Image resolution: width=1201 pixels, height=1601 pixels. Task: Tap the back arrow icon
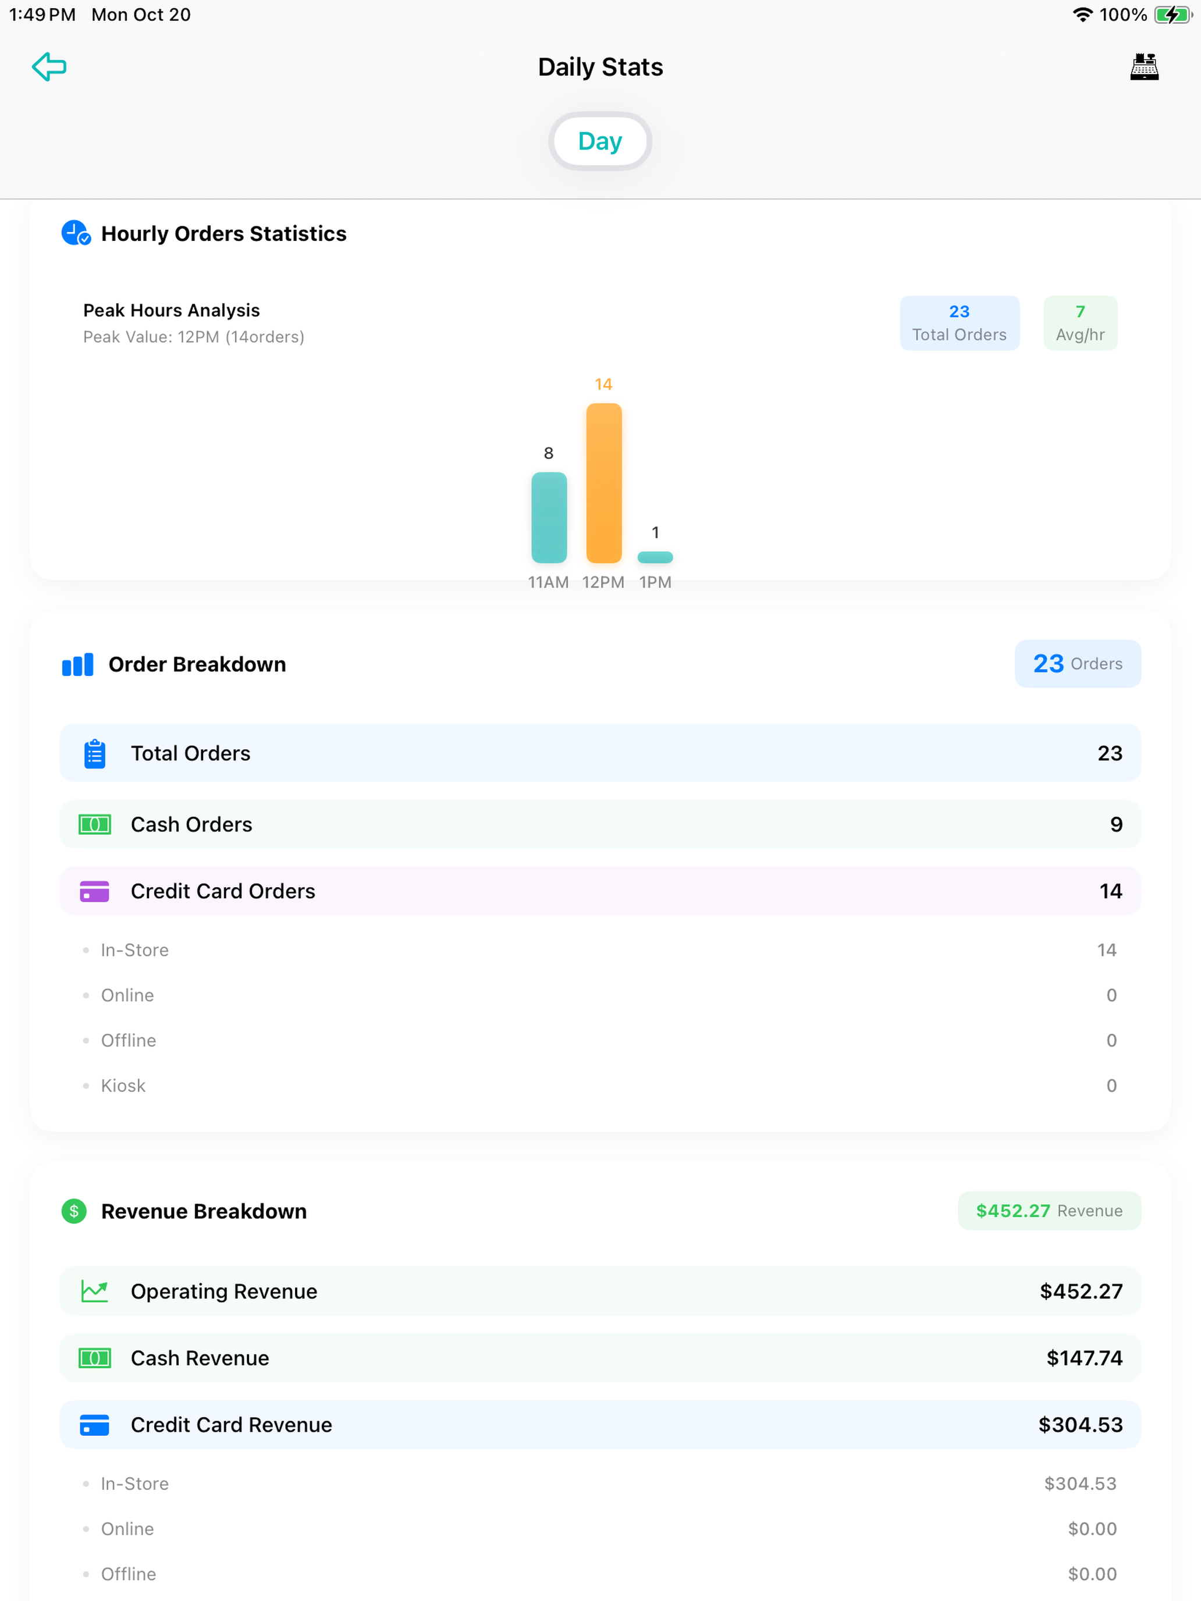(x=49, y=66)
